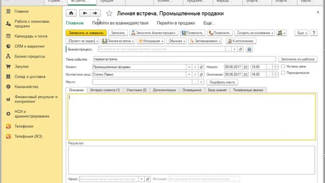Open the Исходящее direction dropdown
325x183 pixels.
coord(151,41)
